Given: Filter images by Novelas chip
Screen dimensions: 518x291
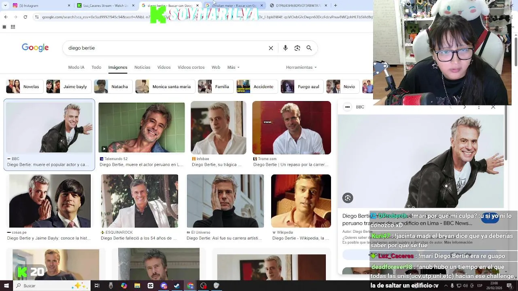Looking at the screenshot, I should click(24, 86).
